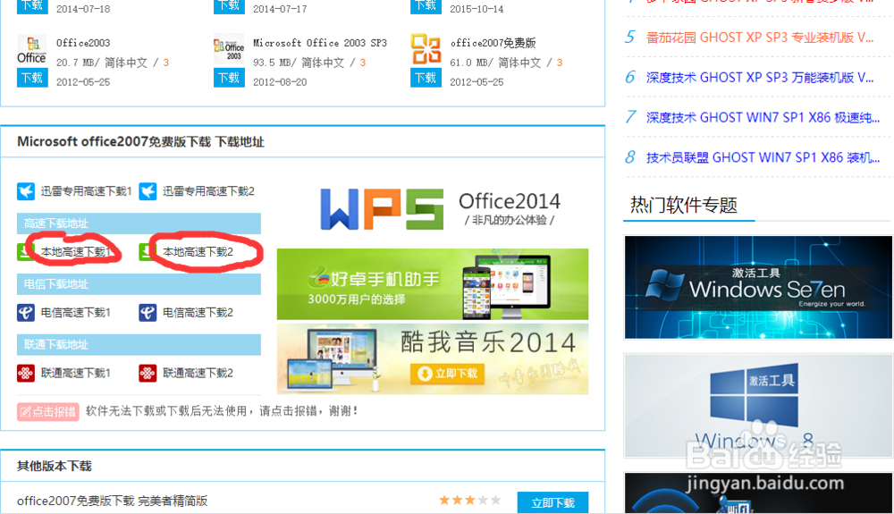894x514 pixels.
Task: Click the Telecom icon beside 电信高速下载2
Action: (148, 312)
